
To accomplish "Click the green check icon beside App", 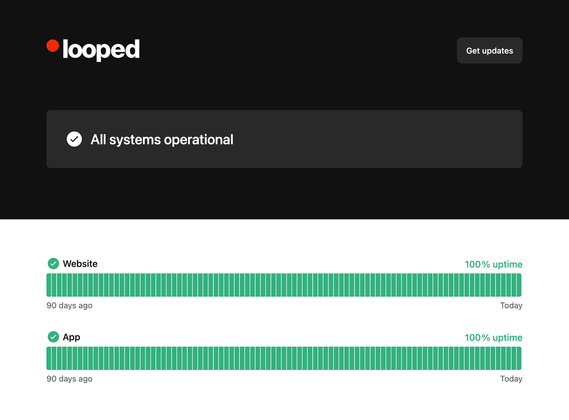I will pyautogui.click(x=53, y=337).
